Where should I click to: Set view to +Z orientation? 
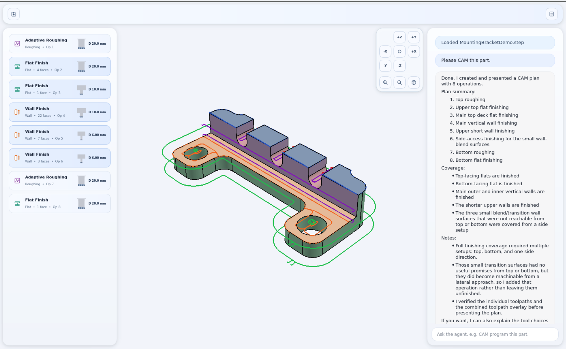(x=399, y=37)
